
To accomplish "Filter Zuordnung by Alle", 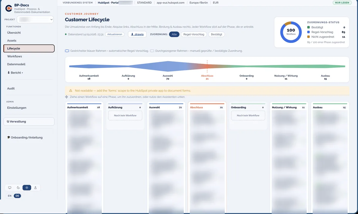I will (174, 34).
